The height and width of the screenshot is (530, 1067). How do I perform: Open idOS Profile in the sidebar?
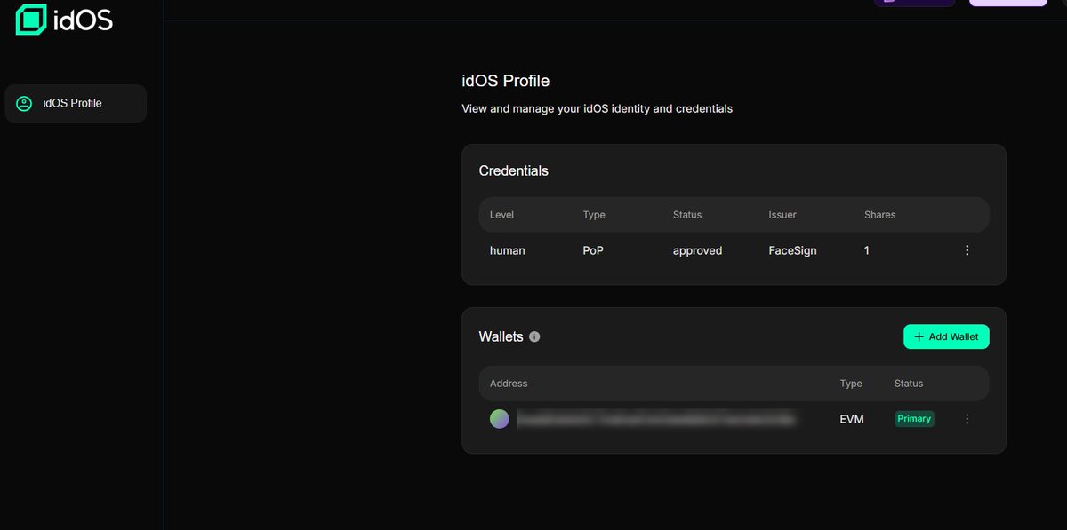[x=76, y=103]
